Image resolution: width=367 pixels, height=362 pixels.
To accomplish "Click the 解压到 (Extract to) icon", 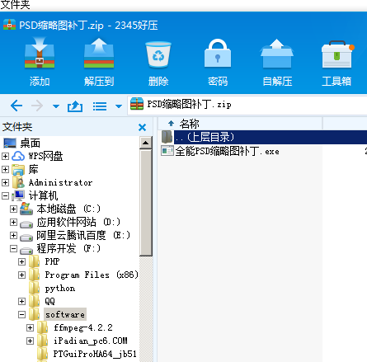I will pyautogui.click(x=99, y=54).
